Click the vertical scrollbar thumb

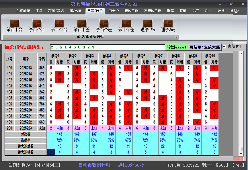[241, 149]
